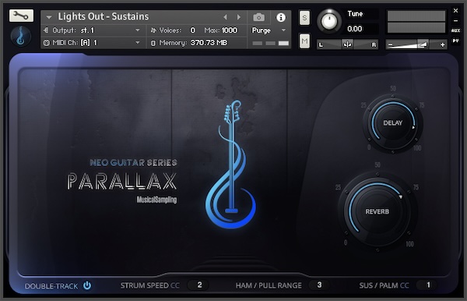Viewport: 467px width, 301px height.
Task: Click the NEO GUITAR SERIES text
Action: [133, 162]
